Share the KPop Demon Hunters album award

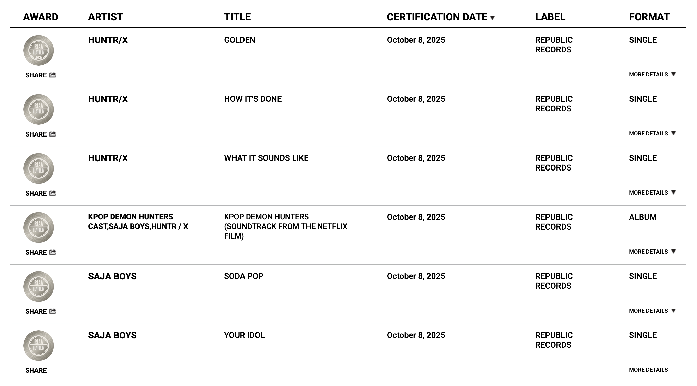pos(52,252)
